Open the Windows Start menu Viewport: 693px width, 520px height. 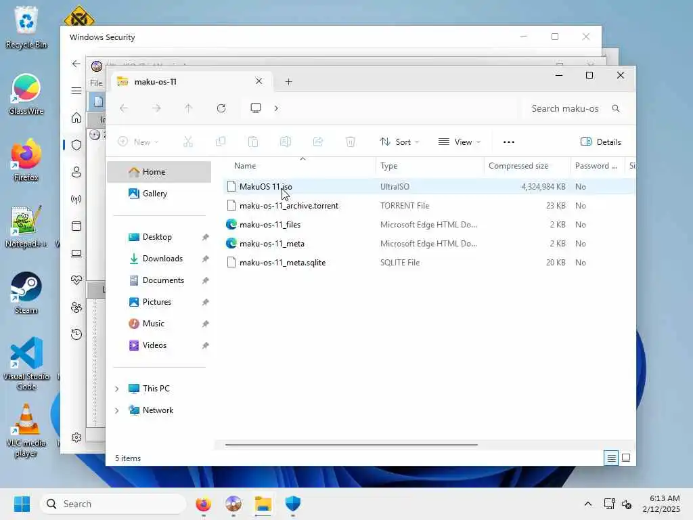click(22, 504)
